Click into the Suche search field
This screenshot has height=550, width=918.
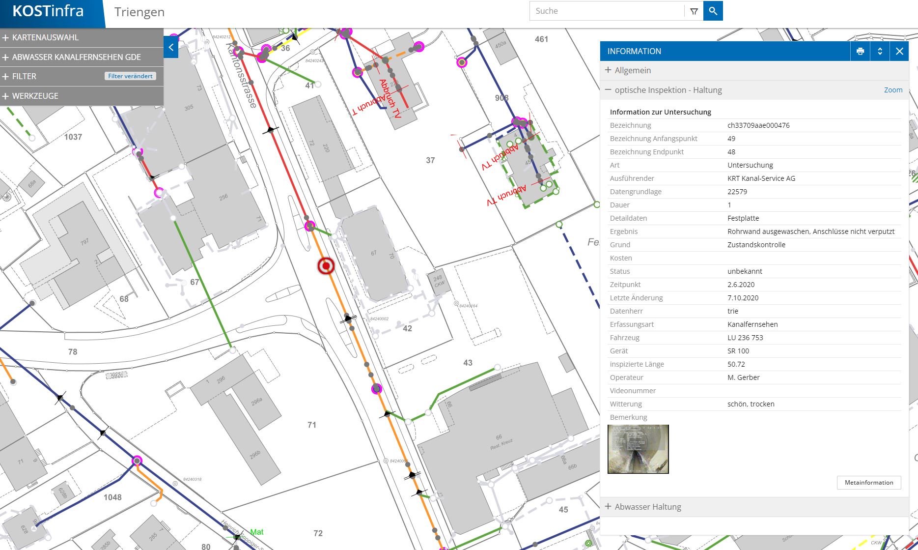click(x=606, y=11)
